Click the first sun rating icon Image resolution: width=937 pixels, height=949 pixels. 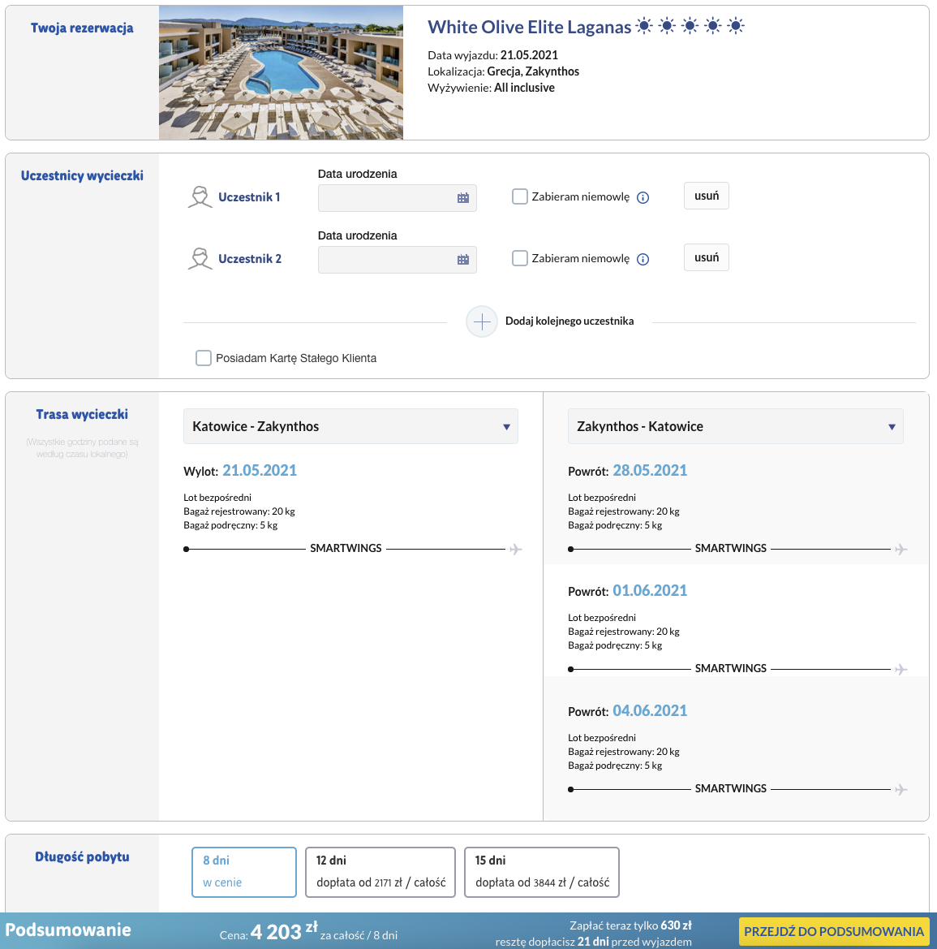tap(644, 26)
